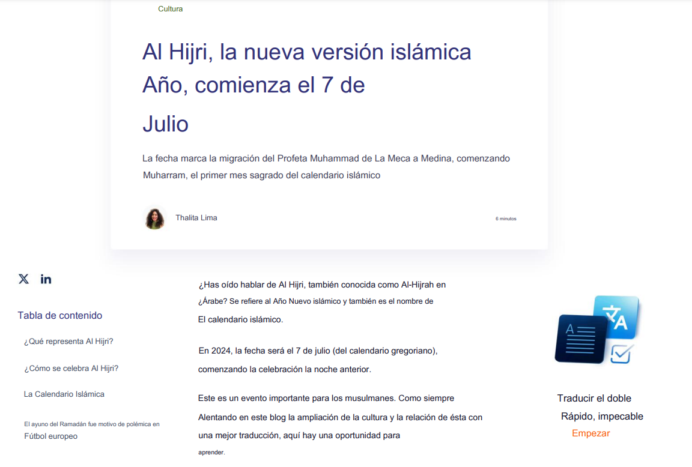
Task: Click paragraph starting En 2024, la fecha
Action: (x=318, y=360)
